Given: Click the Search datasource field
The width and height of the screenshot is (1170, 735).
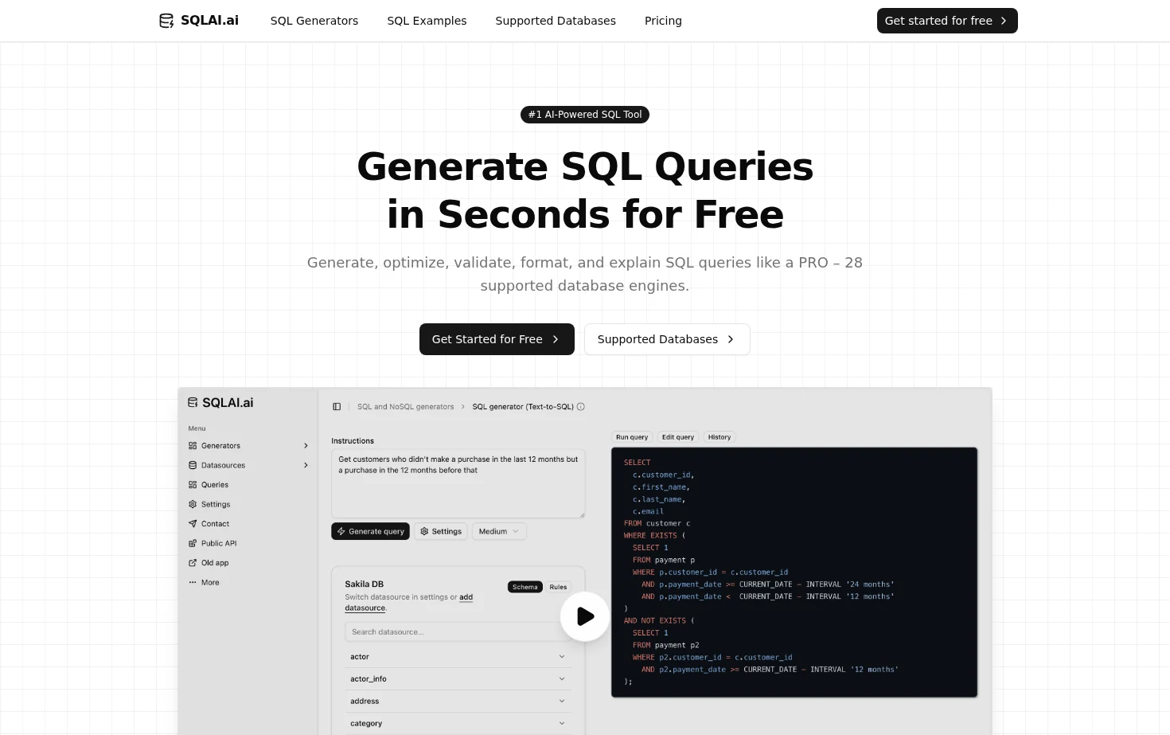Looking at the screenshot, I should [x=458, y=631].
